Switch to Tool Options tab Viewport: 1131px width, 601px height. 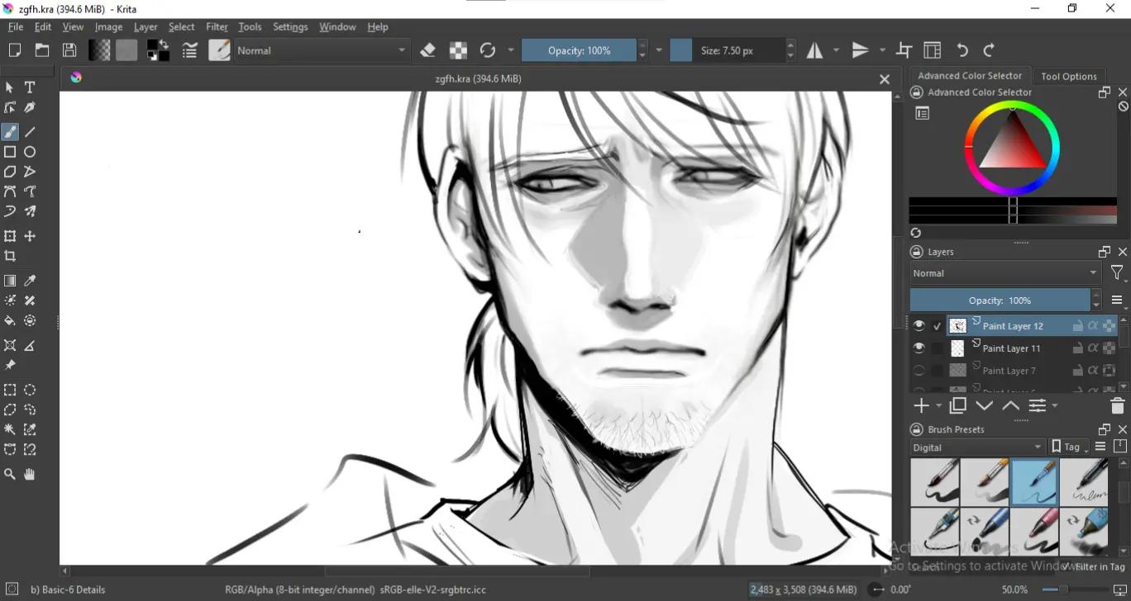coord(1069,76)
